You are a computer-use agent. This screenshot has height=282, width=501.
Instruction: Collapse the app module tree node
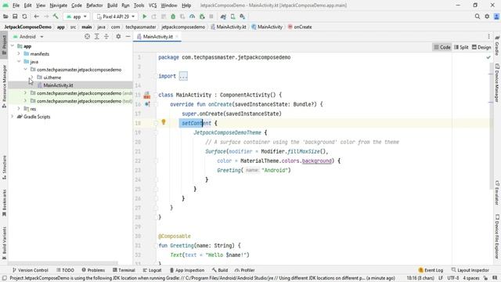tap(13, 46)
